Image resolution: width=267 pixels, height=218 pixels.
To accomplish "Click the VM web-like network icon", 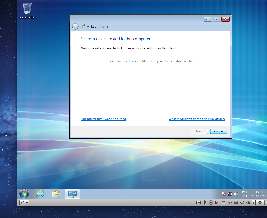I will coord(217,202).
